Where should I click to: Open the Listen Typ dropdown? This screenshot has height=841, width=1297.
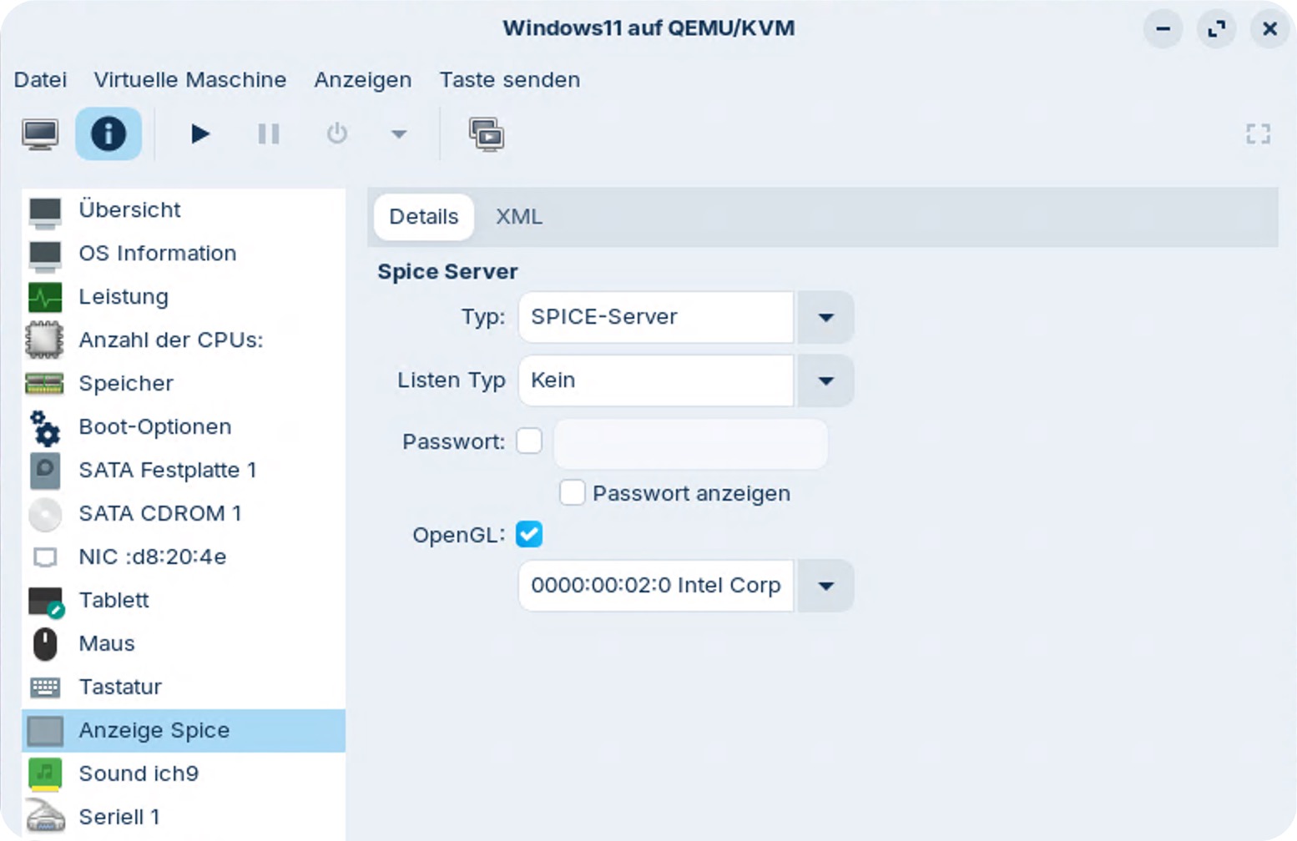tap(825, 381)
